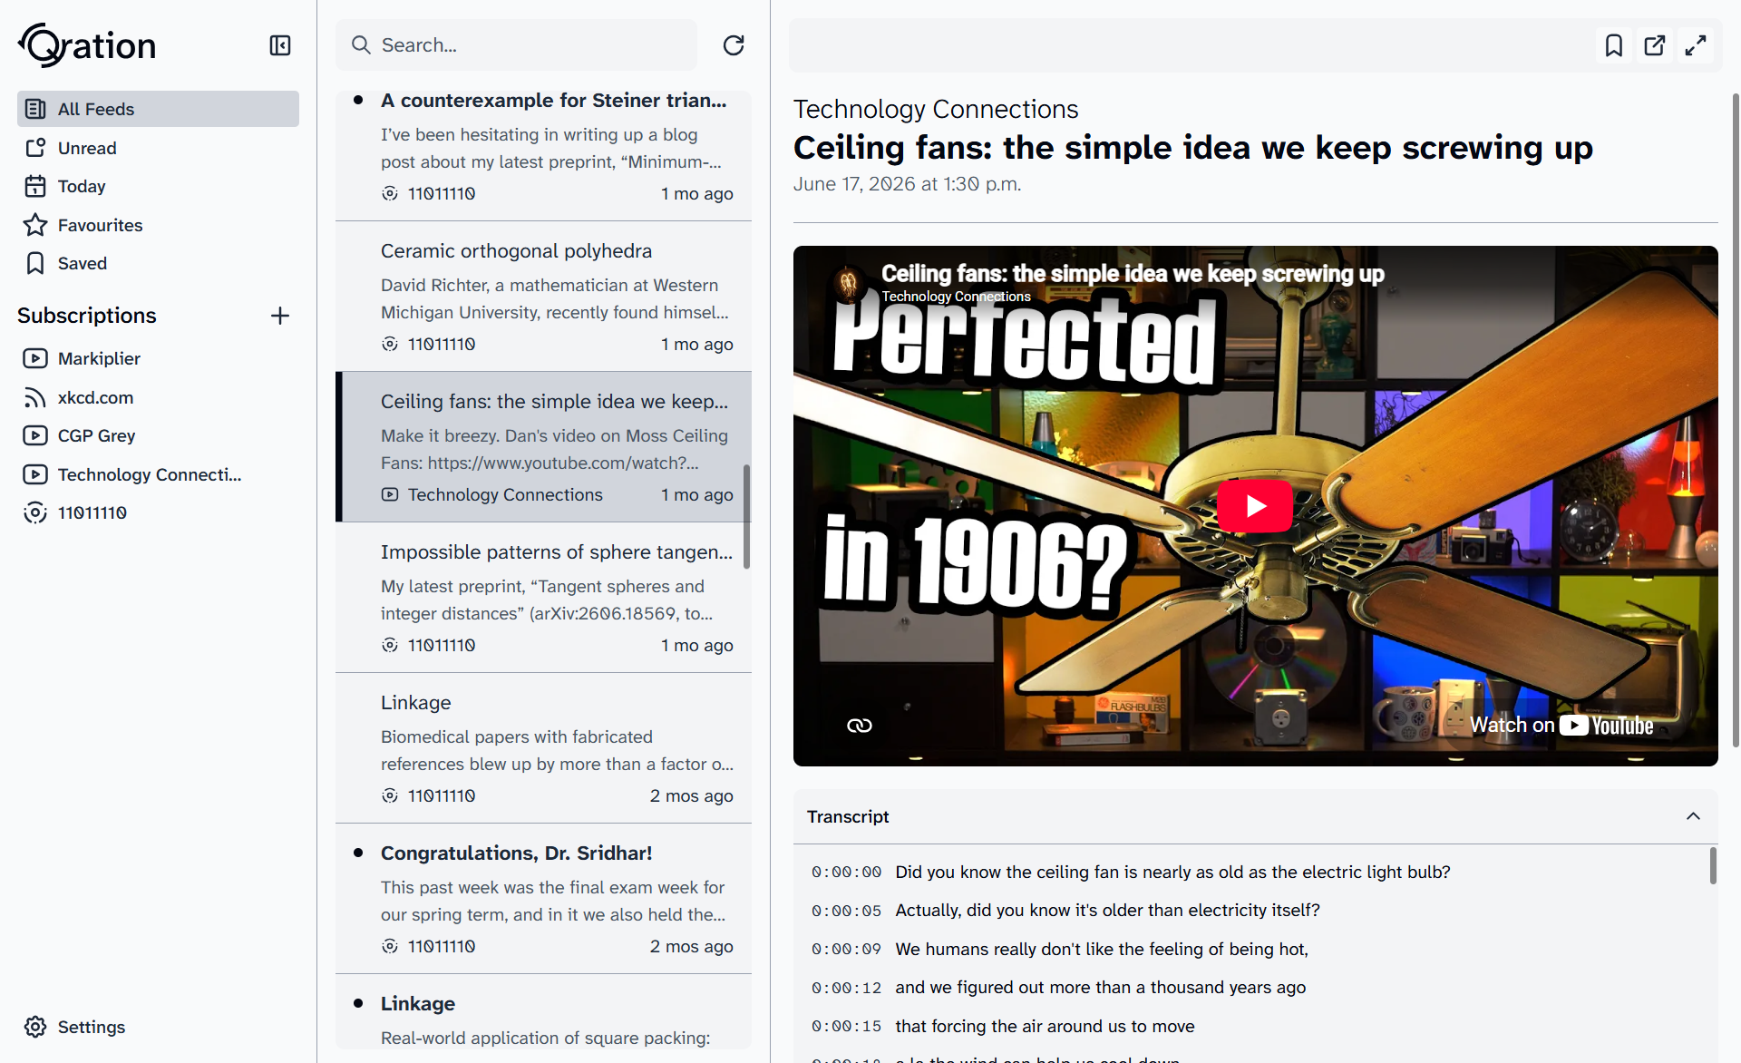Click 'Technology Connections' heading above article title
1741x1063 pixels.
tap(936, 109)
